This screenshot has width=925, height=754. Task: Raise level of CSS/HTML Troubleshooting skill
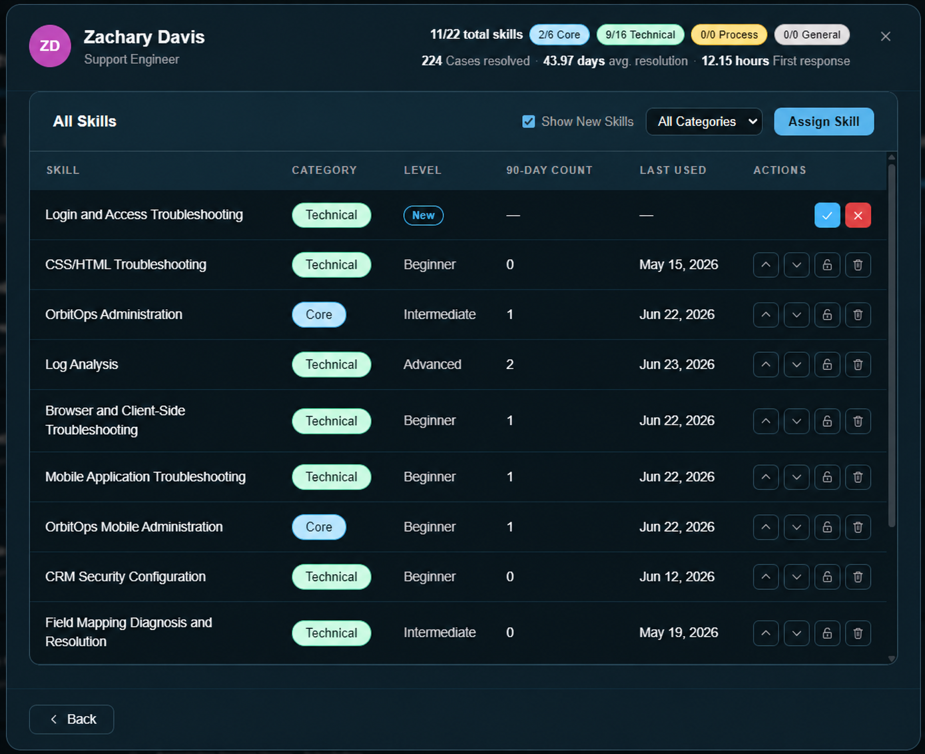coord(766,265)
